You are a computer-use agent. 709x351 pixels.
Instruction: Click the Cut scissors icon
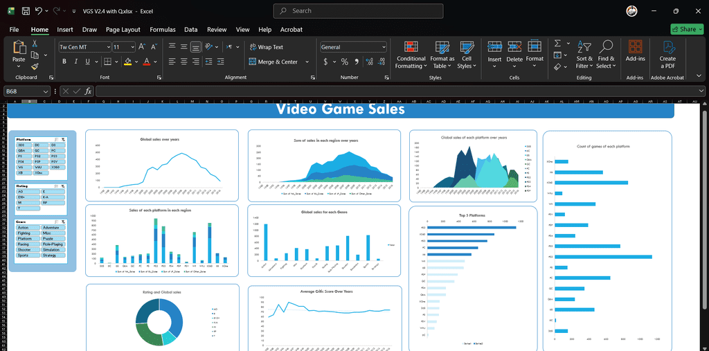(35, 44)
